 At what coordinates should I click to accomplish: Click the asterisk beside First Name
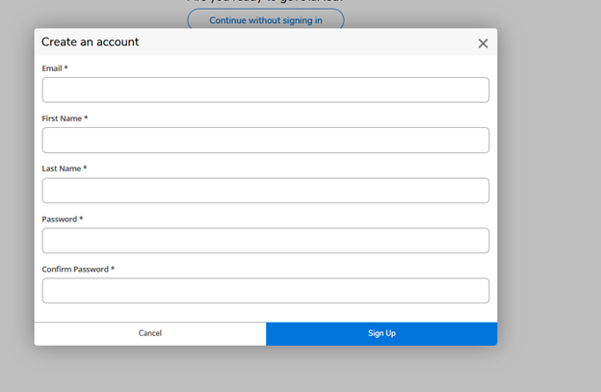click(x=86, y=118)
